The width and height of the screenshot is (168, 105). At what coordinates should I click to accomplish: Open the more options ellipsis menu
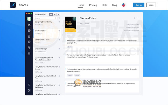coord(138,18)
